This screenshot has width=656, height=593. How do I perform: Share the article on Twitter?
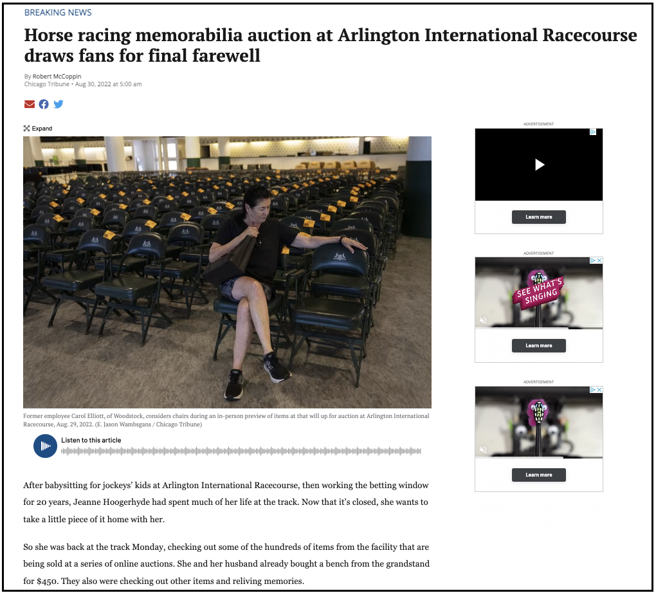(x=59, y=104)
